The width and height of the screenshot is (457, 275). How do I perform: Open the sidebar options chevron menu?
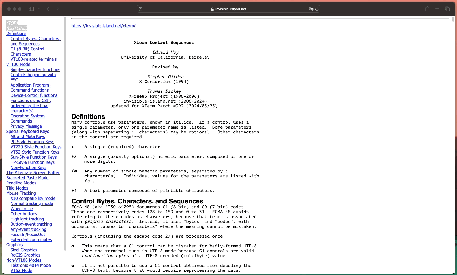coord(39,9)
